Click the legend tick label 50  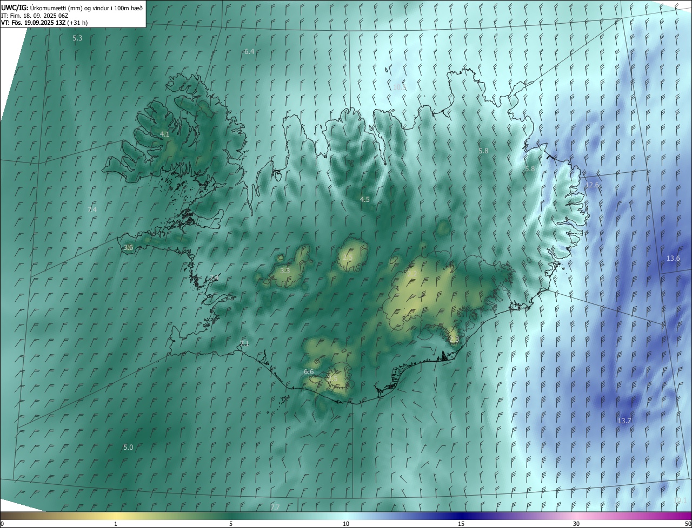(x=688, y=524)
